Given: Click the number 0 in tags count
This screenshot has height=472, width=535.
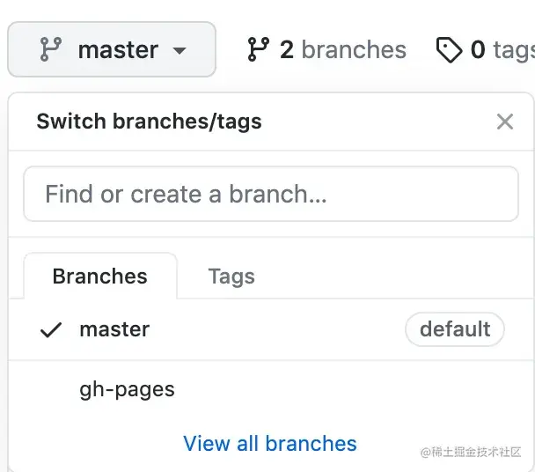Looking at the screenshot, I should coord(478,50).
